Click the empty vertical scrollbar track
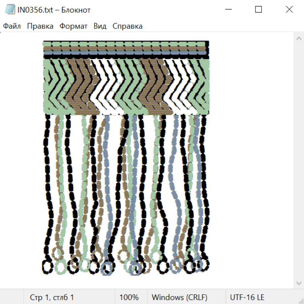The image size is (304, 304). coord(299,161)
